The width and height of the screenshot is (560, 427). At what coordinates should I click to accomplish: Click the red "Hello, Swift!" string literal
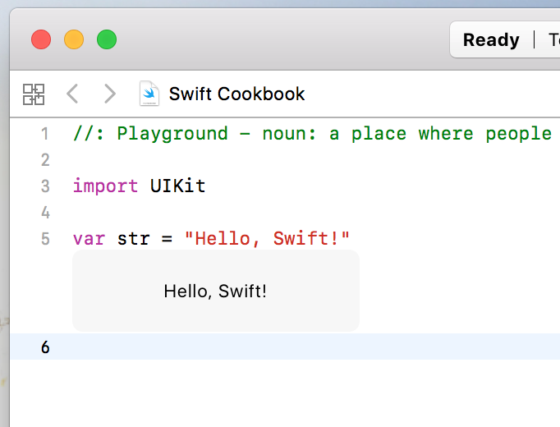[268, 239]
